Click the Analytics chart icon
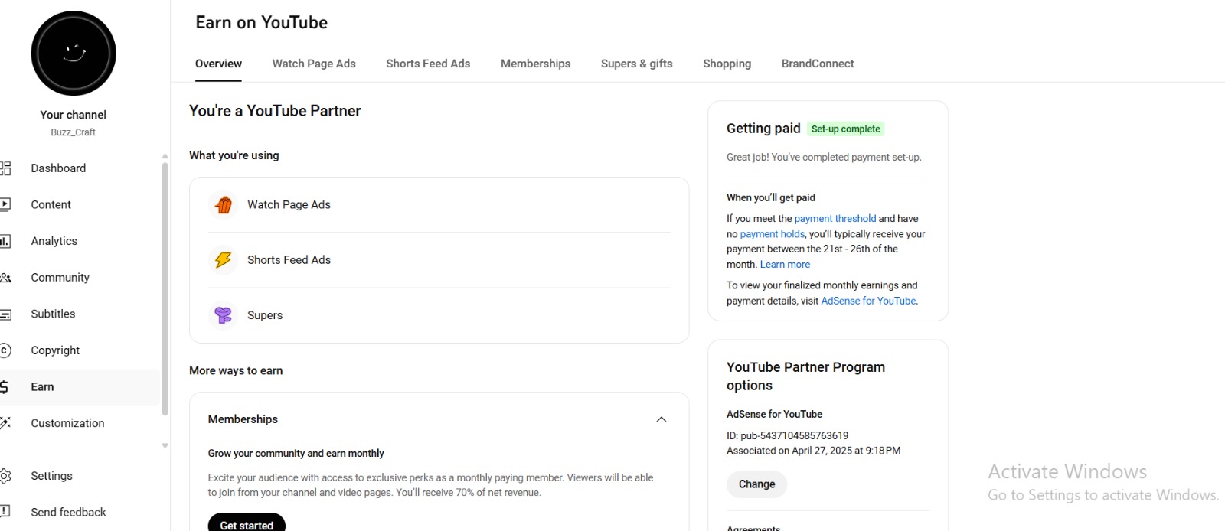This screenshot has height=531, width=1225. point(5,241)
